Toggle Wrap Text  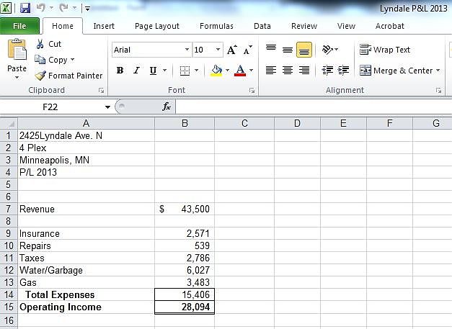click(385, 50)
